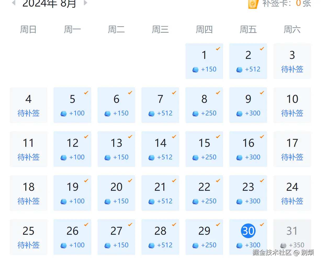Click 待补签 on August 3 to make up sign-in

pos(292,69)
